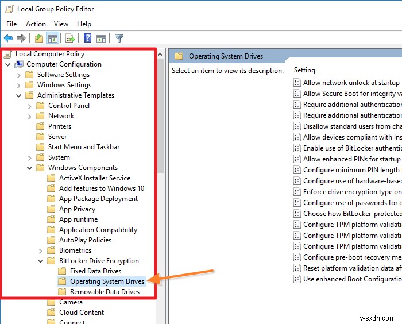
Task: Expand the Control Panel node
Action: click(29, 106)
